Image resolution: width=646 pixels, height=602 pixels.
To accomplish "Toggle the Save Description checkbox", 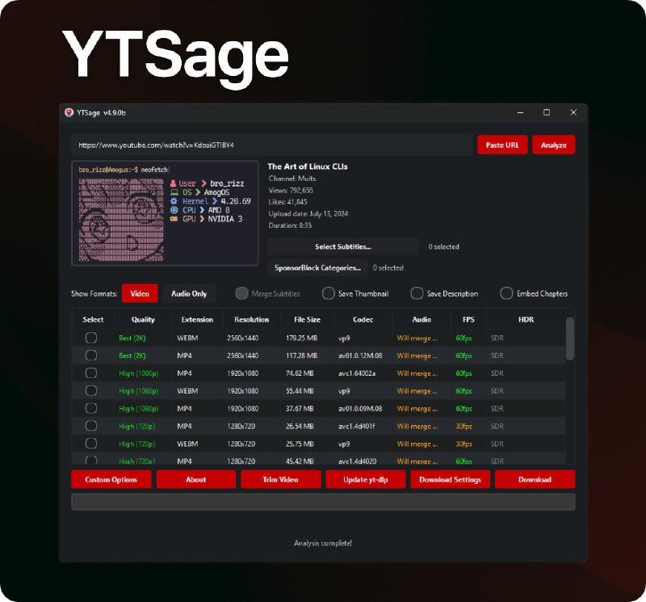I will tap(417, 293).
